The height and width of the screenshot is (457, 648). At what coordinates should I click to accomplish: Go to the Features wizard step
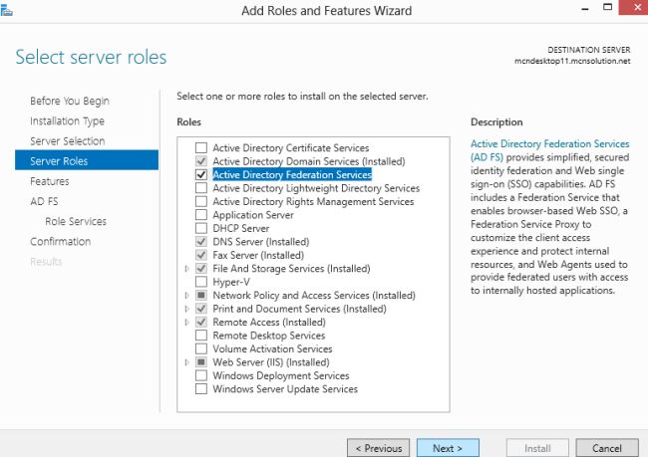[x=50, y=181]
